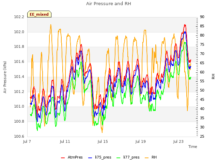
Task: Click the Time axis label
Action: coord(193,147)
